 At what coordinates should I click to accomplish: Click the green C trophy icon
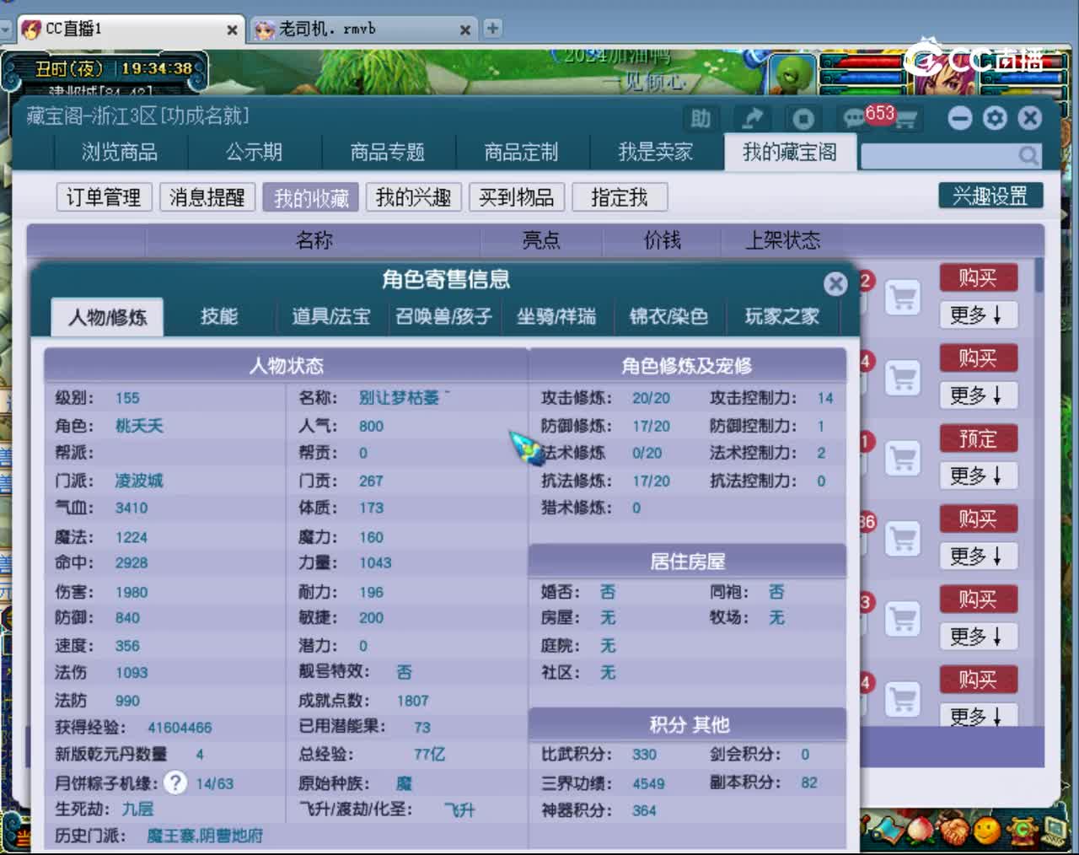(1022, 831)
